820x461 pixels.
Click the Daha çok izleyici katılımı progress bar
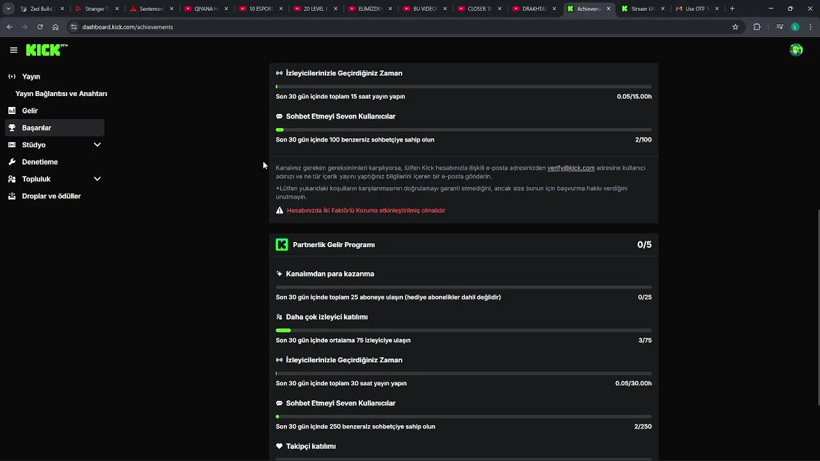pyautogui.click(x=463, y=330)
